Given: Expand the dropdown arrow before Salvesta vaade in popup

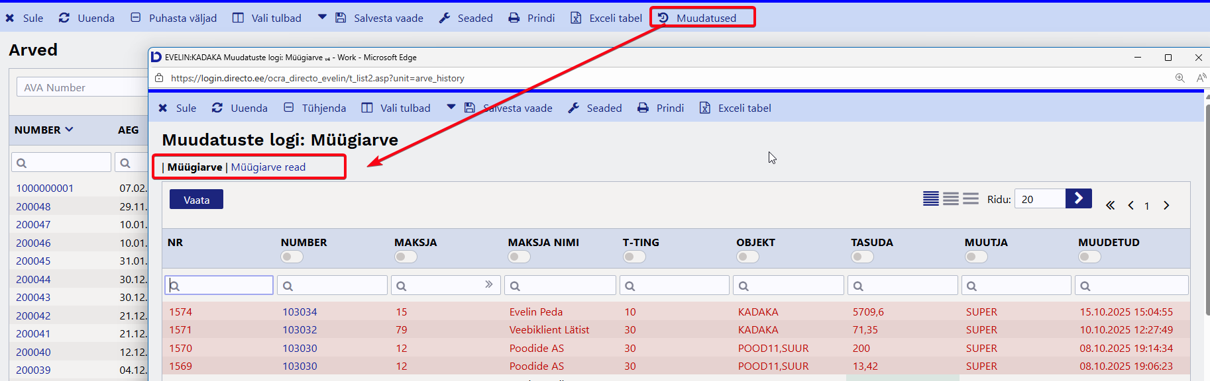Looking at the screenshot, I should (x=451, y=107).
